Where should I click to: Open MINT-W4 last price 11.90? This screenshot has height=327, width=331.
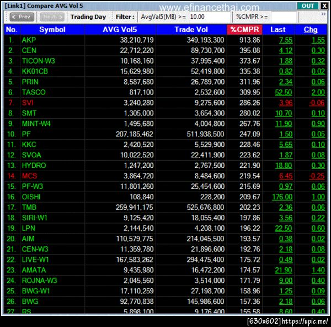(x=284, y=124)
